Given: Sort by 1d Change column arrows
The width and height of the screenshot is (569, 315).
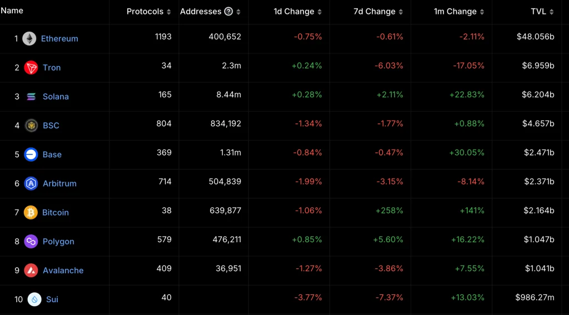Looking at the screenshot, I should (320, 12).
